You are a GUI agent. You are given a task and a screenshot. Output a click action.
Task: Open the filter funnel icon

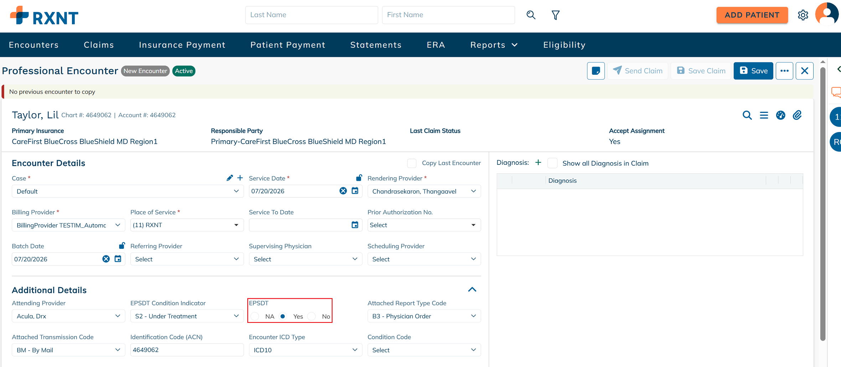coord(555,15)
